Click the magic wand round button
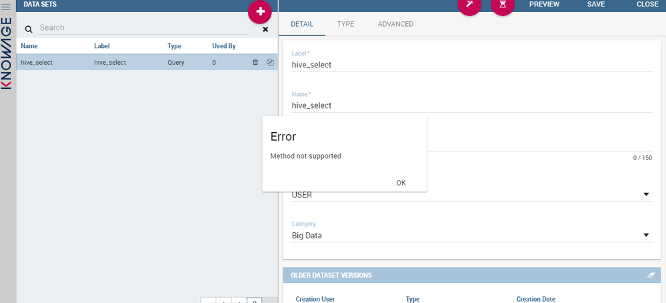 (469, 5)
